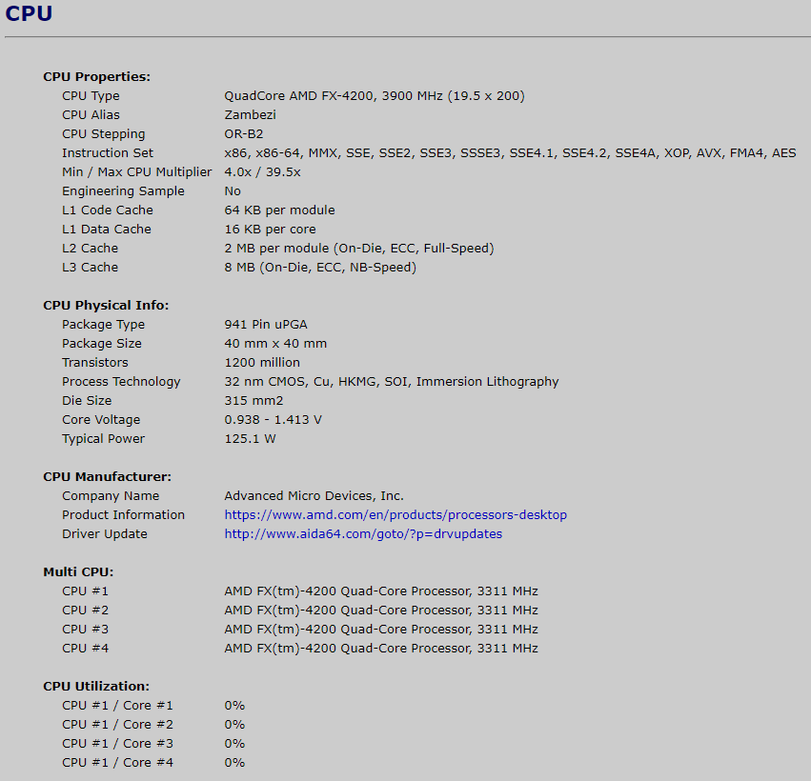Click the Instruction Set label
The width and height of the screenshot is (811, 781).
108,153
